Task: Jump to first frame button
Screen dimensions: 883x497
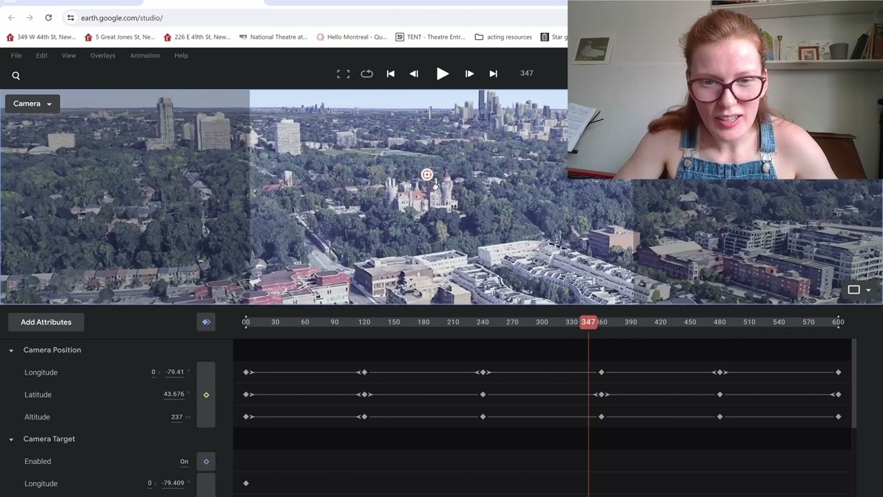Action: click(390, 74)
